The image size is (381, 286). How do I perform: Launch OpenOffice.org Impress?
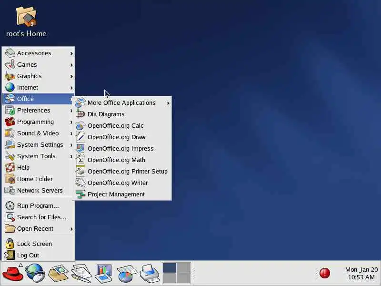coord(122,148)
